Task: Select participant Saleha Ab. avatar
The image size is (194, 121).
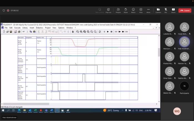Action: (184, 72)
